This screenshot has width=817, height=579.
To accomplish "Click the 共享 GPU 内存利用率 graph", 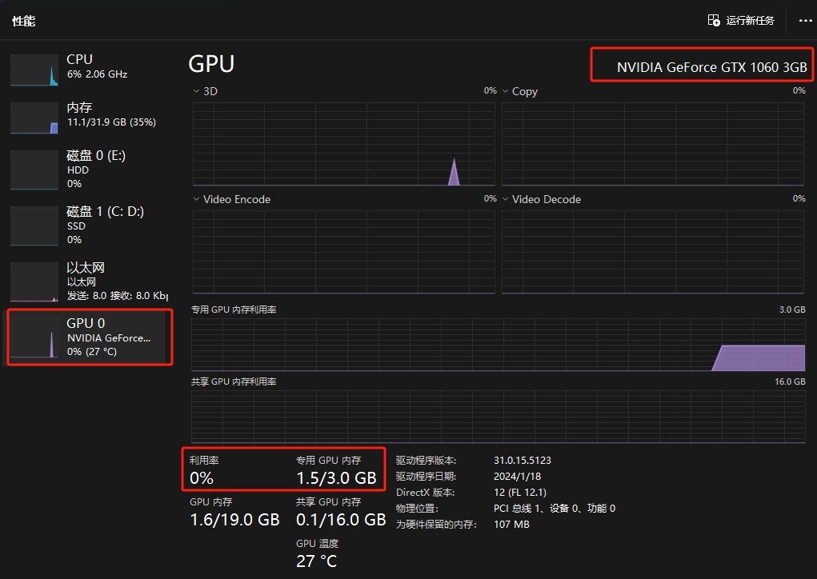I will click(498, 417).
